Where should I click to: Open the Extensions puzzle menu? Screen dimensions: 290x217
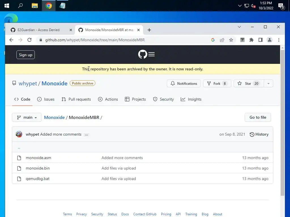251,40
